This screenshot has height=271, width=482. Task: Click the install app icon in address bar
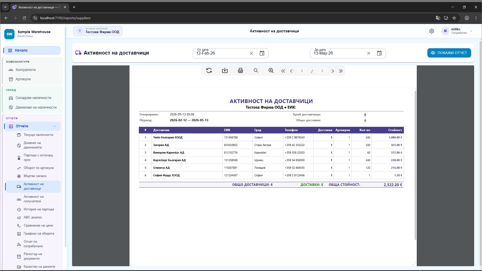point(446,18)
